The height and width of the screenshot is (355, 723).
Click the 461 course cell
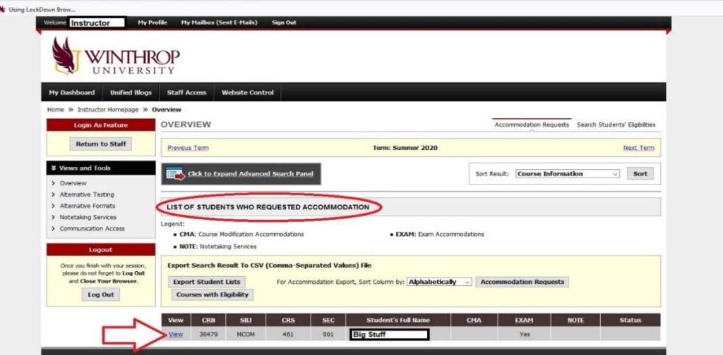[x=288, y=335]
